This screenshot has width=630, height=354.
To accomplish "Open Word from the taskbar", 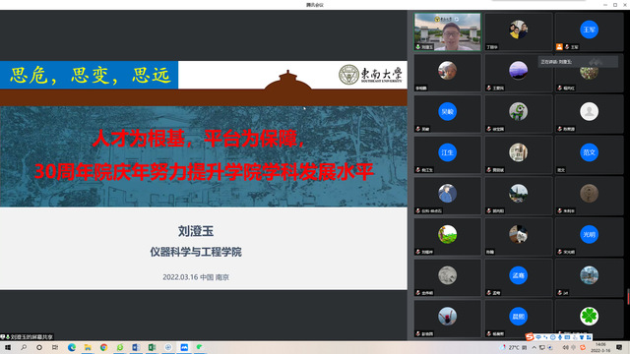I will pyautogui.click(x=136, y=347).
